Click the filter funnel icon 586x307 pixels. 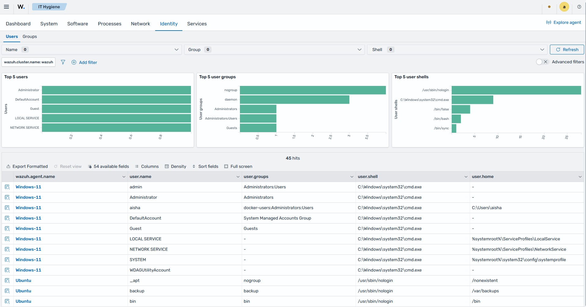[63, 62]
